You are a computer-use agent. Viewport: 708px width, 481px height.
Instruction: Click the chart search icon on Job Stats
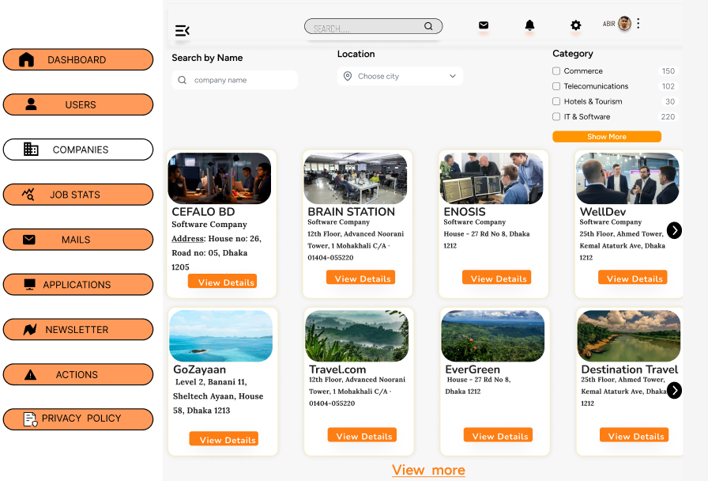(x=28, y=195)
